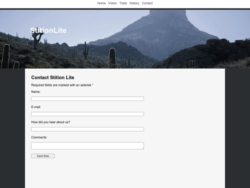250x188 pixels.
Task: Go to the Visitor page link
Action: [112, 3]
